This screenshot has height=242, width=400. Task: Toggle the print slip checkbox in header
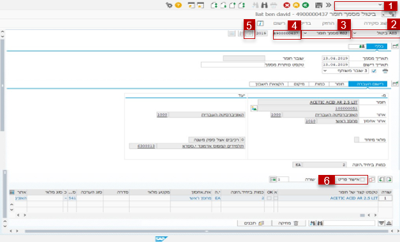click(x=374, y=71)
